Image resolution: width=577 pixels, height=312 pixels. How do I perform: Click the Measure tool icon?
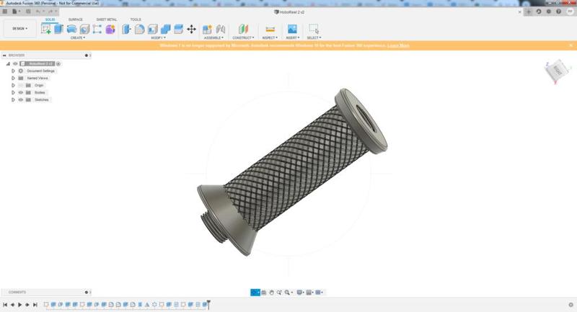270,29
